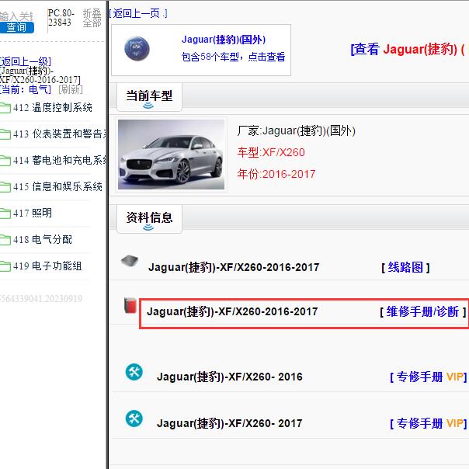Screen dimensions: 469x469
Task: Click Jaguar XF/X260-2016-2017 title in 维修手册 row
Action: pyautogui.click(x=232, y=311)
